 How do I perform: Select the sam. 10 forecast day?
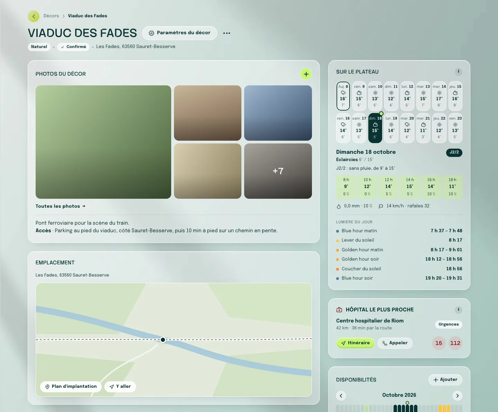(x=375, y=96)
